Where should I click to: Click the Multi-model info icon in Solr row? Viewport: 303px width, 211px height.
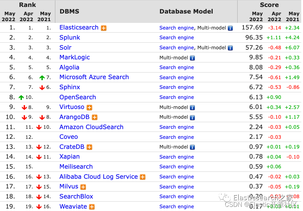tap(230, 48)
